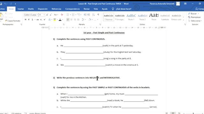Open the Insertar tab
This screenshot has width=204, height=114.
point(21,9)
